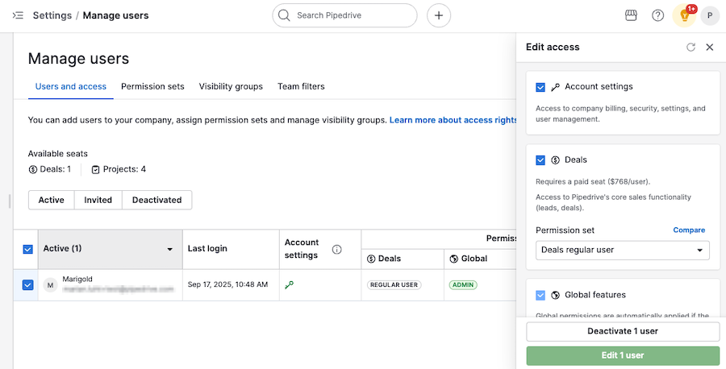Click the Account settings info icon
The height and width of the screenshot is (369, 726).
click(337, 250)
